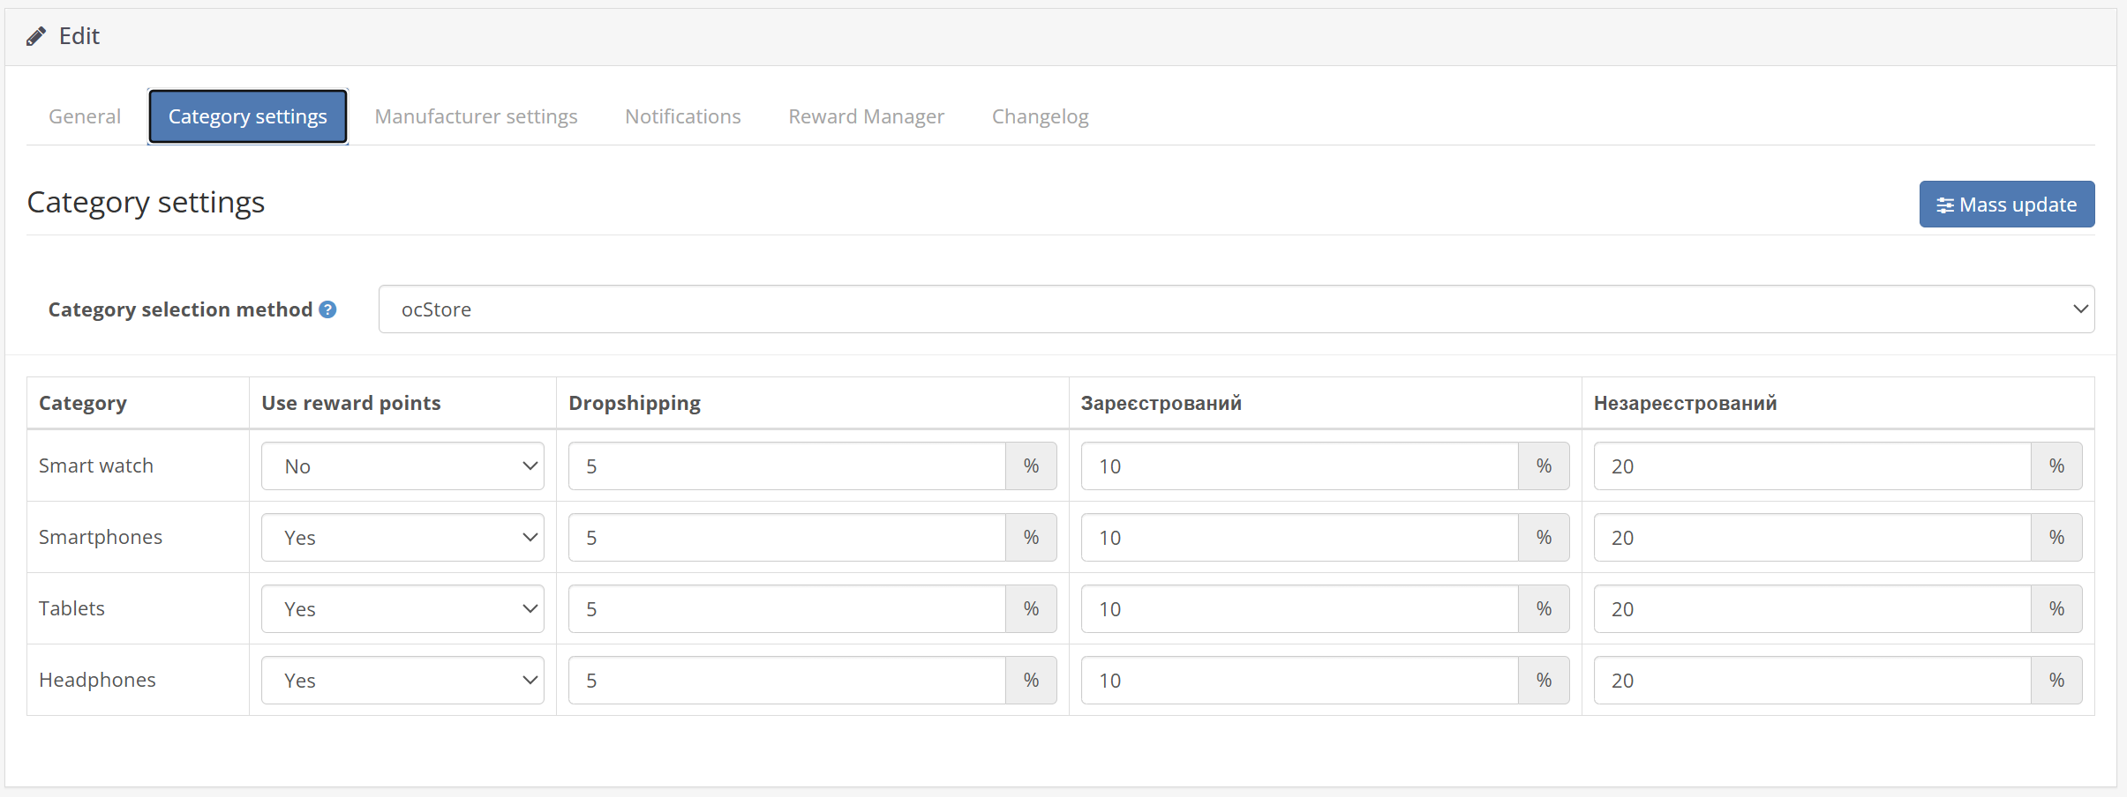Click Зареєстрований field for Tablets
2127x797 pixels.
click(x=1300, y=609)
